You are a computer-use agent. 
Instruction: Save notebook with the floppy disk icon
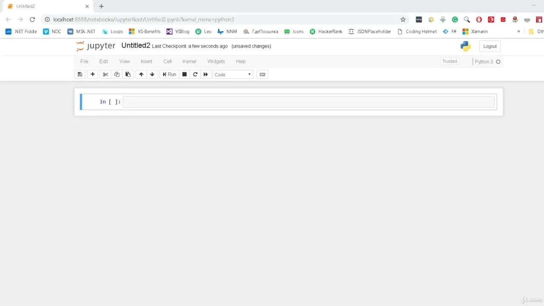click(x=80, y=74)
